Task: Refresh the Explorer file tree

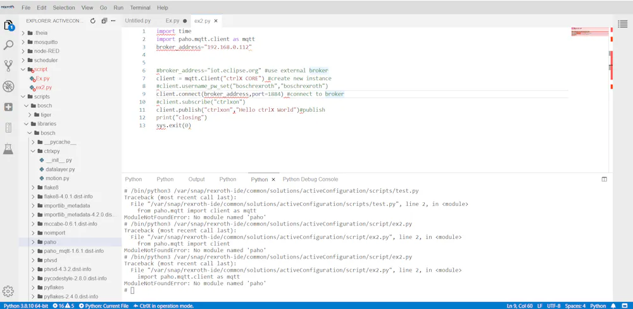Action: pos(93,21)
